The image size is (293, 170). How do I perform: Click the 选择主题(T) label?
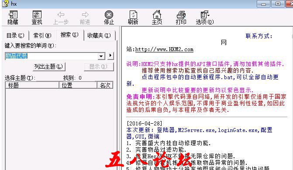tap(20, 78)
